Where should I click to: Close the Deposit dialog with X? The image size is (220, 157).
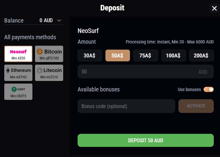pyautogui.click(x=214, y=8)
